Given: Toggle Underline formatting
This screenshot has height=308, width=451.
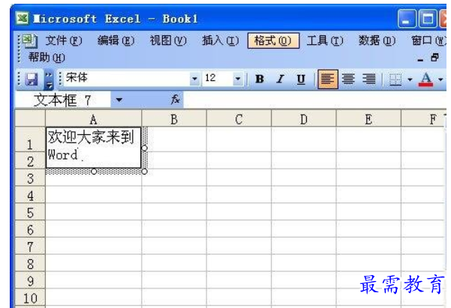Looking at the screenshot, I should click(x=301, y=79).
